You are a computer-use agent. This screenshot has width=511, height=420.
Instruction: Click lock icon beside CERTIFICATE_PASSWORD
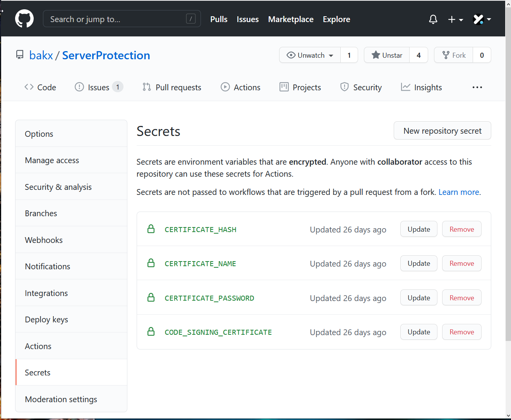click(x=151, y=298)
